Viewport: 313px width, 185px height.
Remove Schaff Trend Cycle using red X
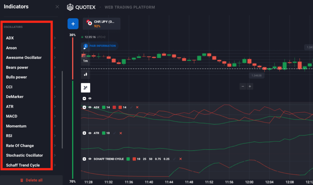pos(181,159)
